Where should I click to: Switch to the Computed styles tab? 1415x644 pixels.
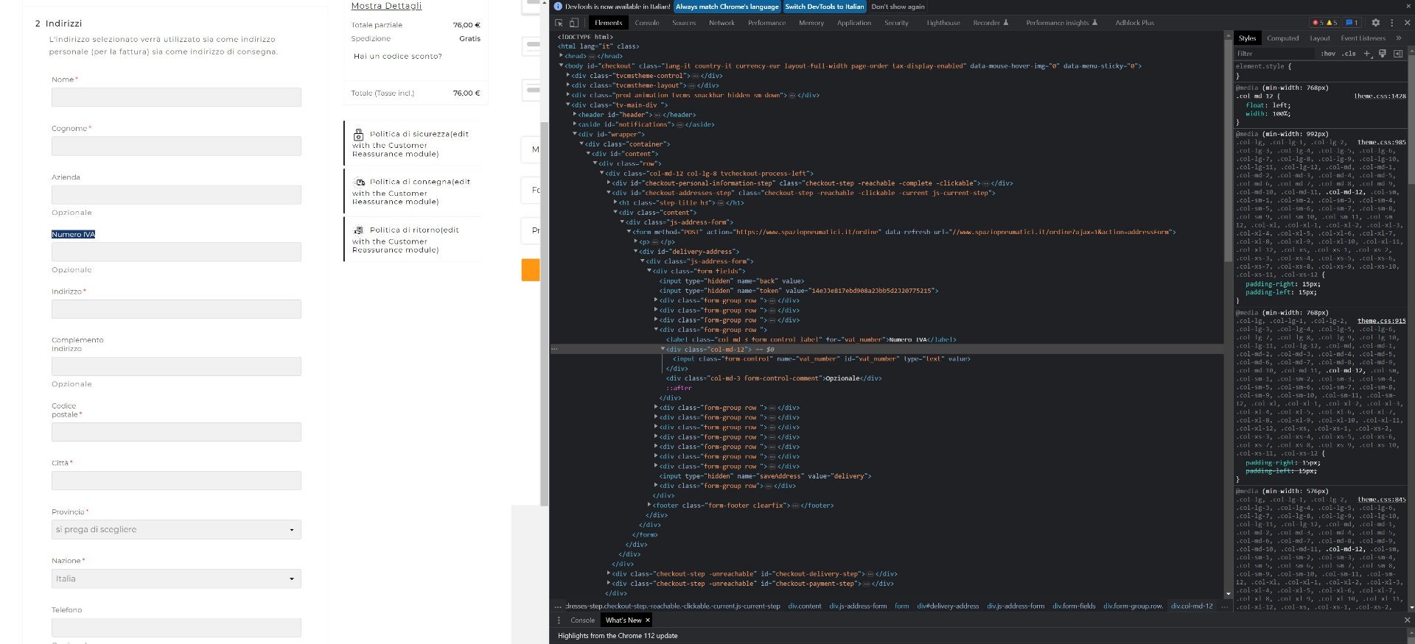[1283, 38]
